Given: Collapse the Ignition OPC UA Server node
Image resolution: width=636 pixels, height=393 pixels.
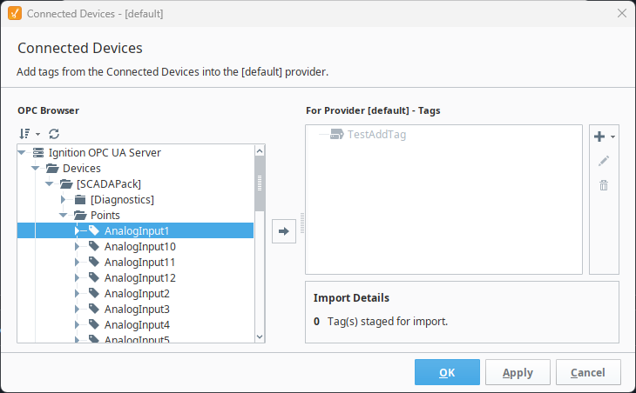Looking at the screenshot, I should click(22, 152).
